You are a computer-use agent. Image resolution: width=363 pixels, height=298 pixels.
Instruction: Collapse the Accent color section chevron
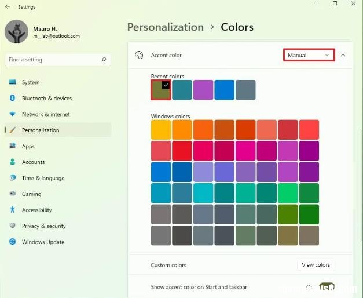click(343, 55)
